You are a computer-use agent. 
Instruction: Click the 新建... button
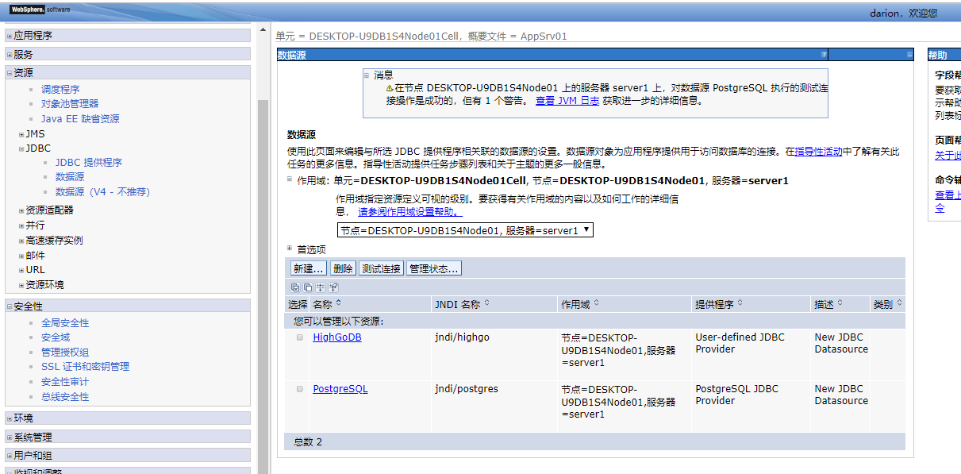tap(307, 268)
